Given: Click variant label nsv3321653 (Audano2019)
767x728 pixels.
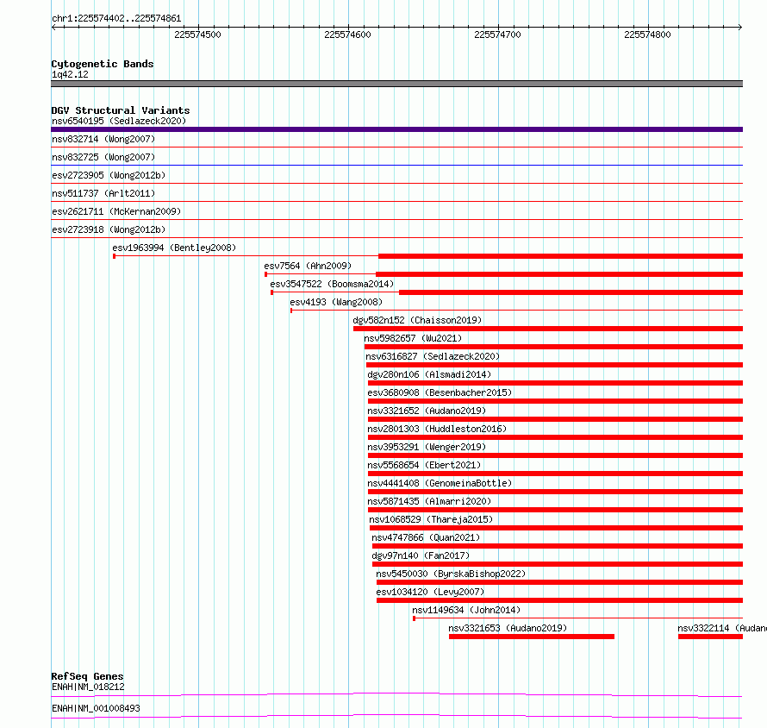Looking at the screenshot, I should coord(508,628).
